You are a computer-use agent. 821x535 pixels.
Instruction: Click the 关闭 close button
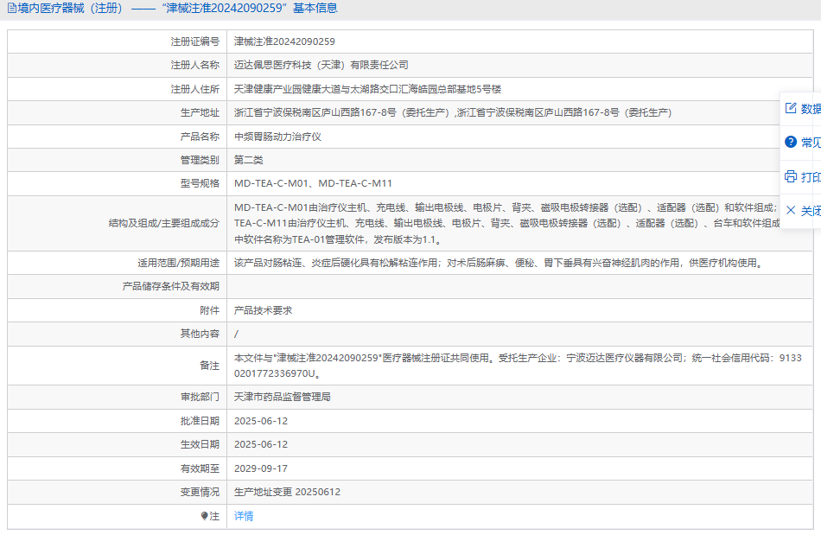(x=800, y=210)
